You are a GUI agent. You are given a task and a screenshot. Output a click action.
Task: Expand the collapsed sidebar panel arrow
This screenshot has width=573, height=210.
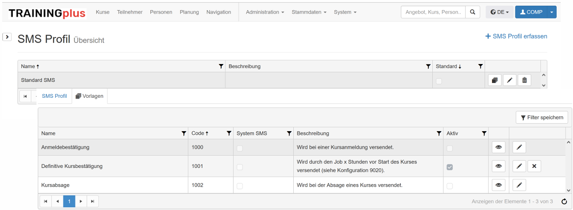coord(7,37)
